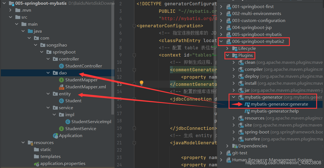Fold the closing jdbcConnection block at line 19
The height and width of the screenshot is (168, 324).
[134, 128]
